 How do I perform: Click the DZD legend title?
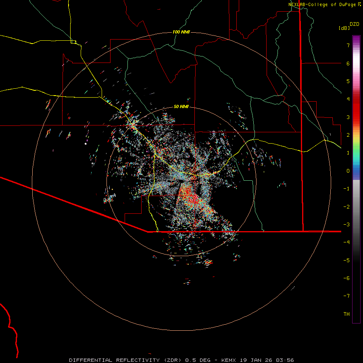tap(355, 24)
